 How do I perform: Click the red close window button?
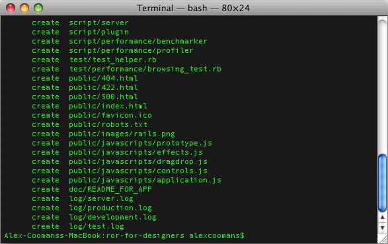pos(11,8)
